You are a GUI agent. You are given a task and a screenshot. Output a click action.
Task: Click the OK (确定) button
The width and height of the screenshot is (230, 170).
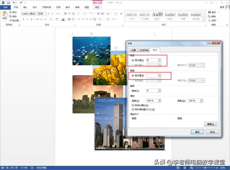[x=197, y=132]
